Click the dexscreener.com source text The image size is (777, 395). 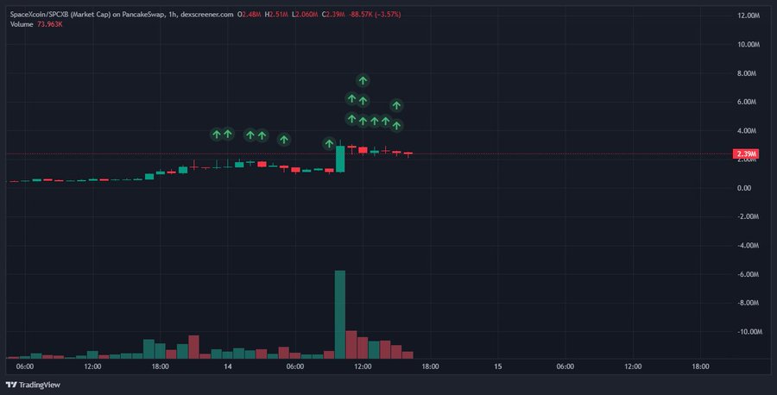pyautogui.click(x=206, y=15)
